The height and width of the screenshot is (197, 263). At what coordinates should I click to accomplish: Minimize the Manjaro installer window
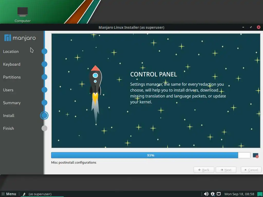pyautogui.click(x=243, y=27)
